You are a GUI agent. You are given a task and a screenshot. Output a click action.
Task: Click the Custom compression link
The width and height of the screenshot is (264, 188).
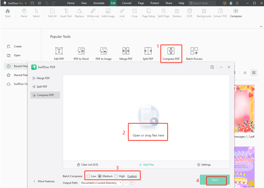[x=132, y=176]
